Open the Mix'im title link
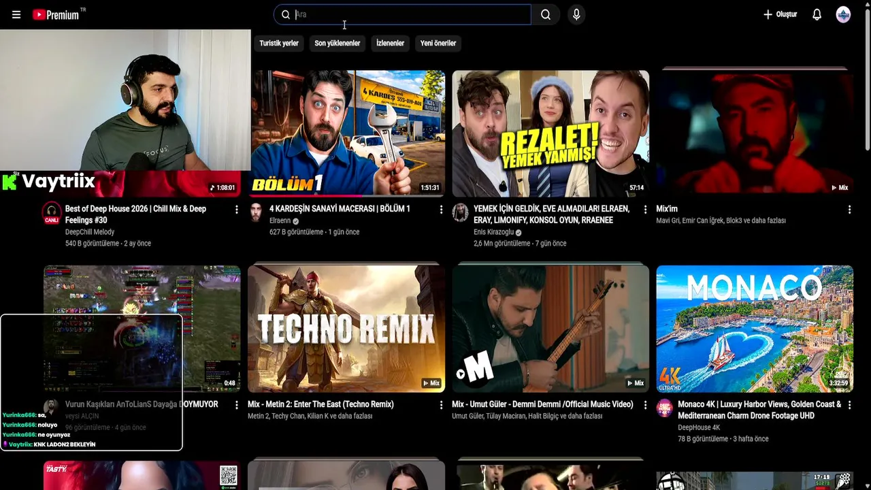The image size is (871, 490). (667, 209)
